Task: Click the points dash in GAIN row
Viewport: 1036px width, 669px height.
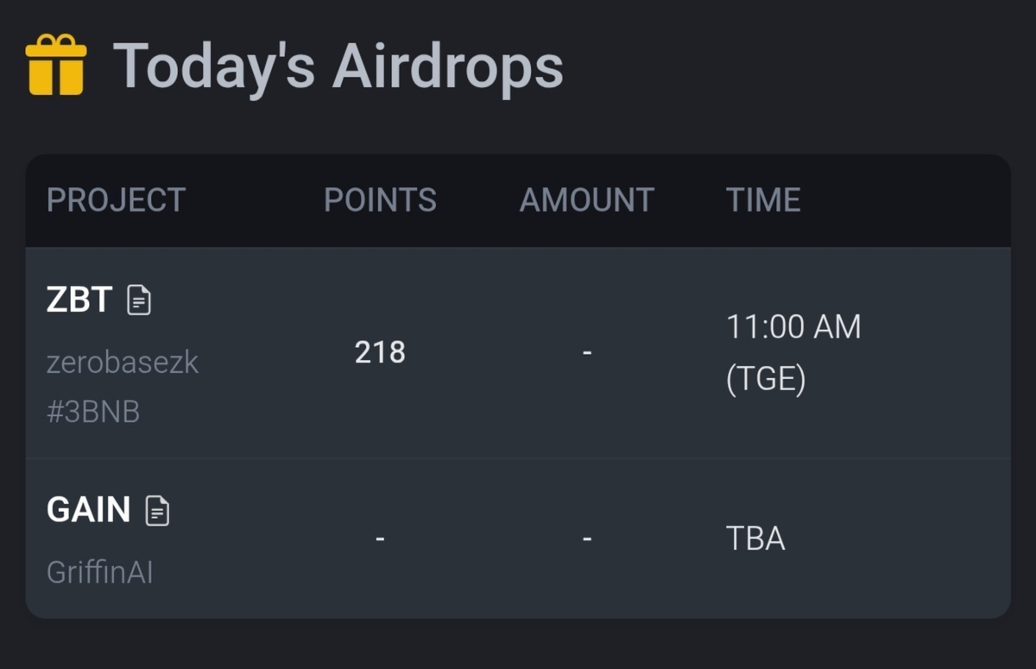Action: [380, 540]
